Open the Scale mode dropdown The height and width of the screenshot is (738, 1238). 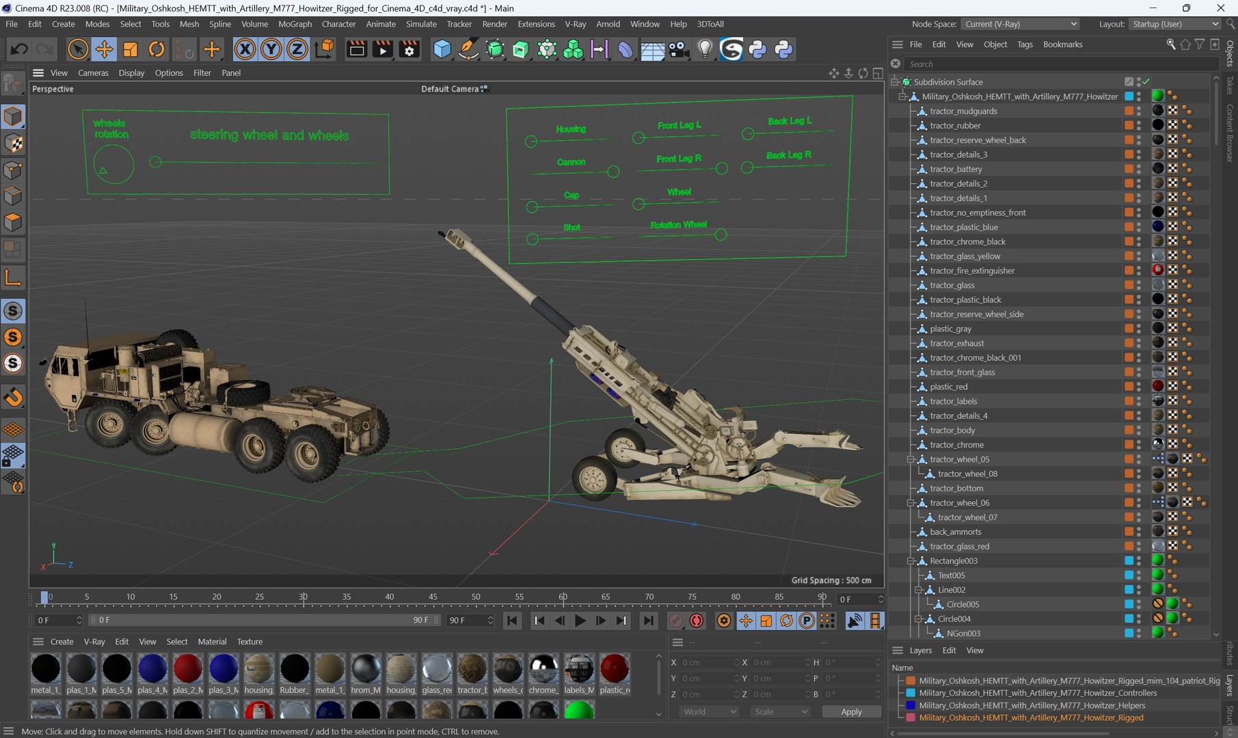click(x=780, y=711)
